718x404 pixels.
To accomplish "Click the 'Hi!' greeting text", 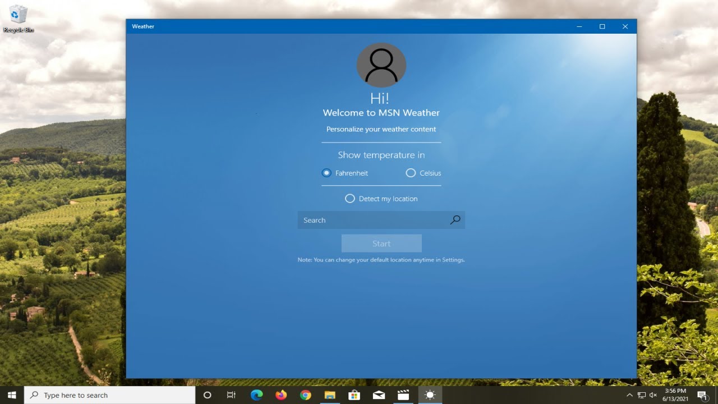I will coord(380,98).
